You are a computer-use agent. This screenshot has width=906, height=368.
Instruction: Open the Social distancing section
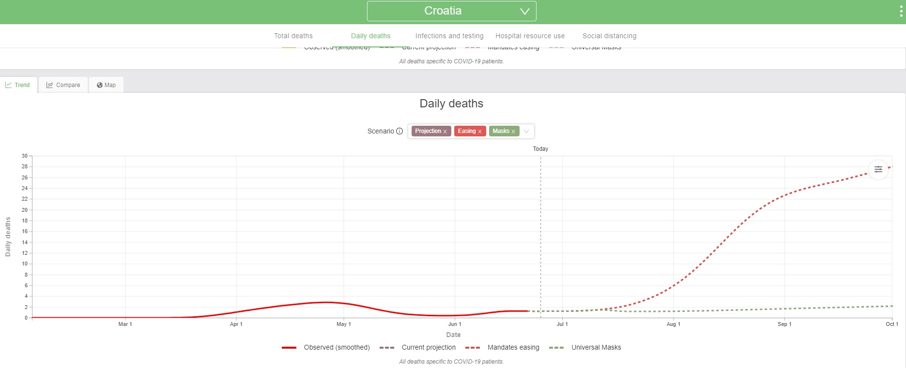tap(609, 36)
